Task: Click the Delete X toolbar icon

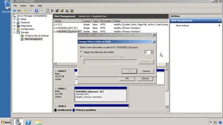Action: [x=52, y=11]
